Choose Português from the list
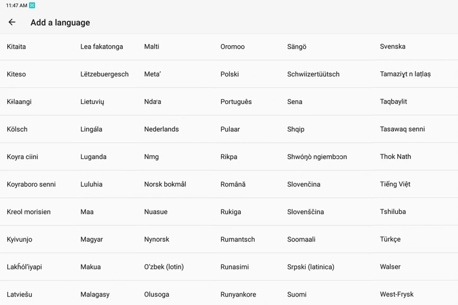Viewport: 458px width, 305px height. pos(236,102)
